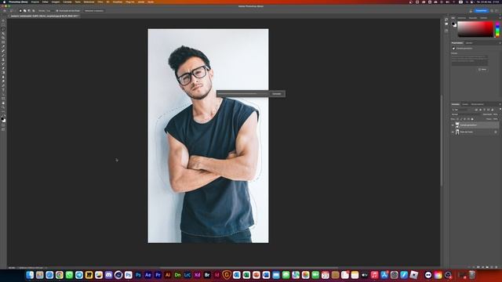502x282 pixels.
Task: Select the Eraser tool
Action: click(3, 68)
